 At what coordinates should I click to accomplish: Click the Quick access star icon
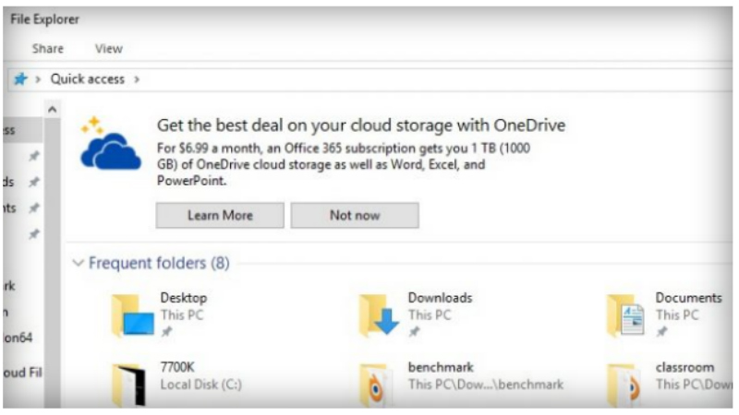tap(19, 79)
